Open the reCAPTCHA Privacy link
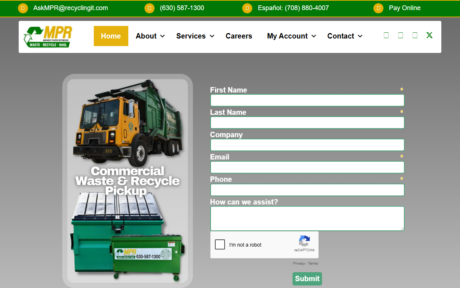This screenshot has width=460, height=288. coord(299,264)
